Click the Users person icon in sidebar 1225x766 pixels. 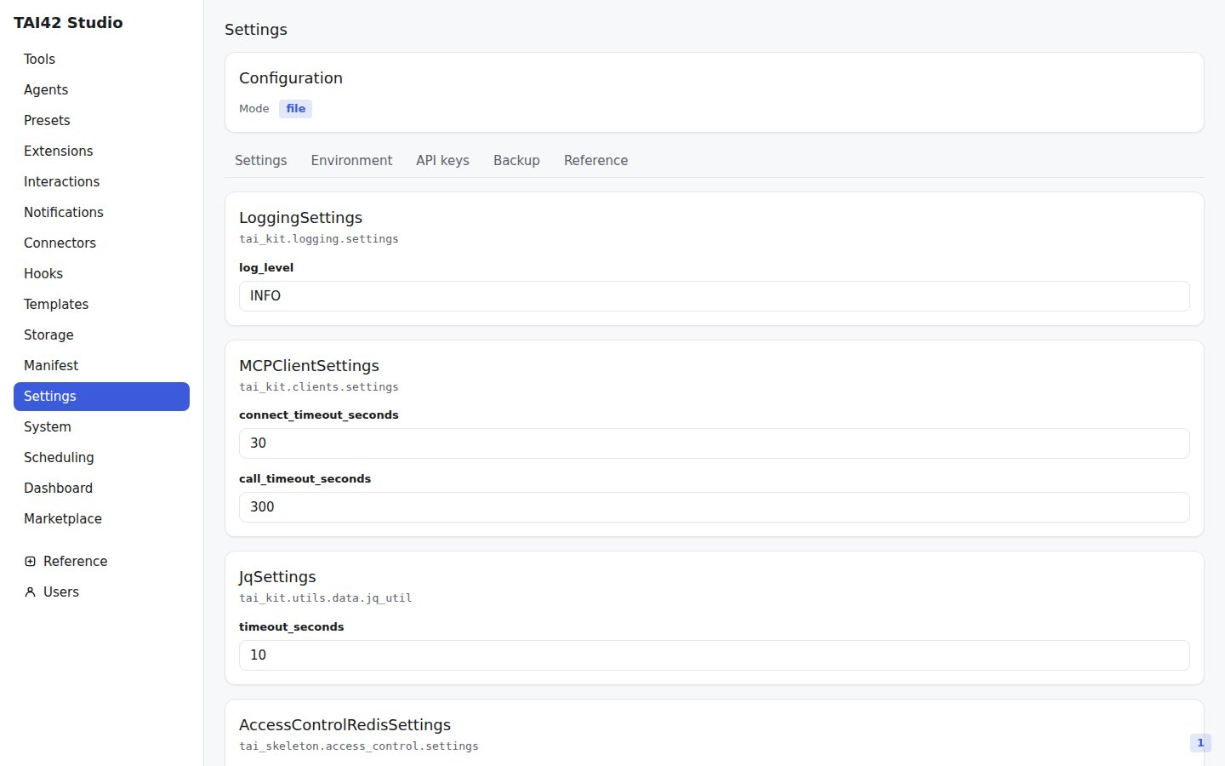click(x=31, y=592)
